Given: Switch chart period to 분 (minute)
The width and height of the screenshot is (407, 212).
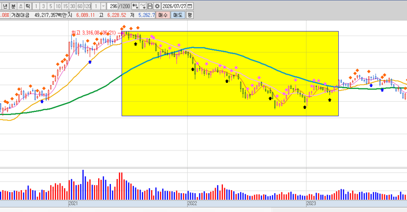Looking at the screenshot, I should [x=13, y=6].
